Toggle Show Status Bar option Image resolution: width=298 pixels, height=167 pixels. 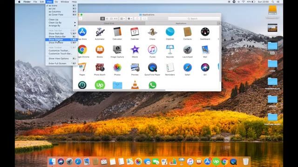[61, 37]
